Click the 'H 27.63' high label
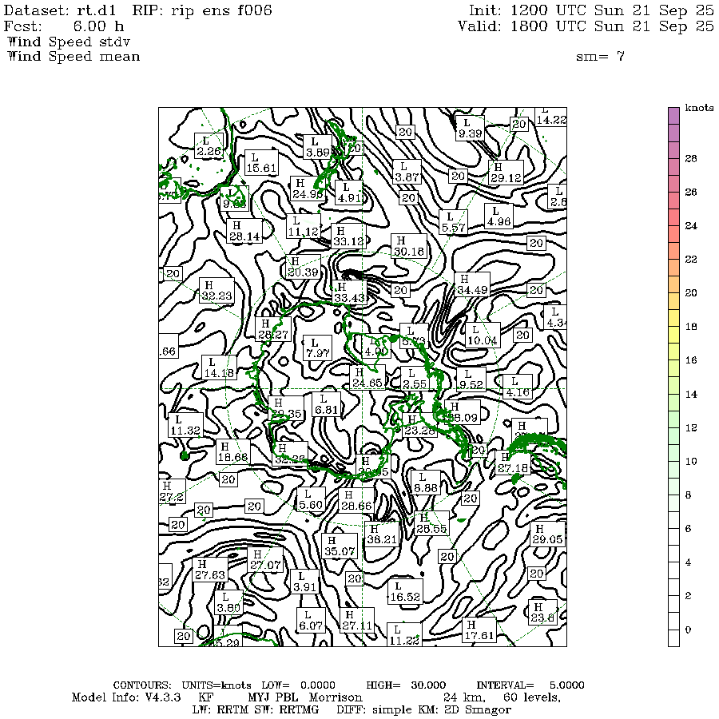The height and width of the screenshot is (719, 719). [210, 570]
